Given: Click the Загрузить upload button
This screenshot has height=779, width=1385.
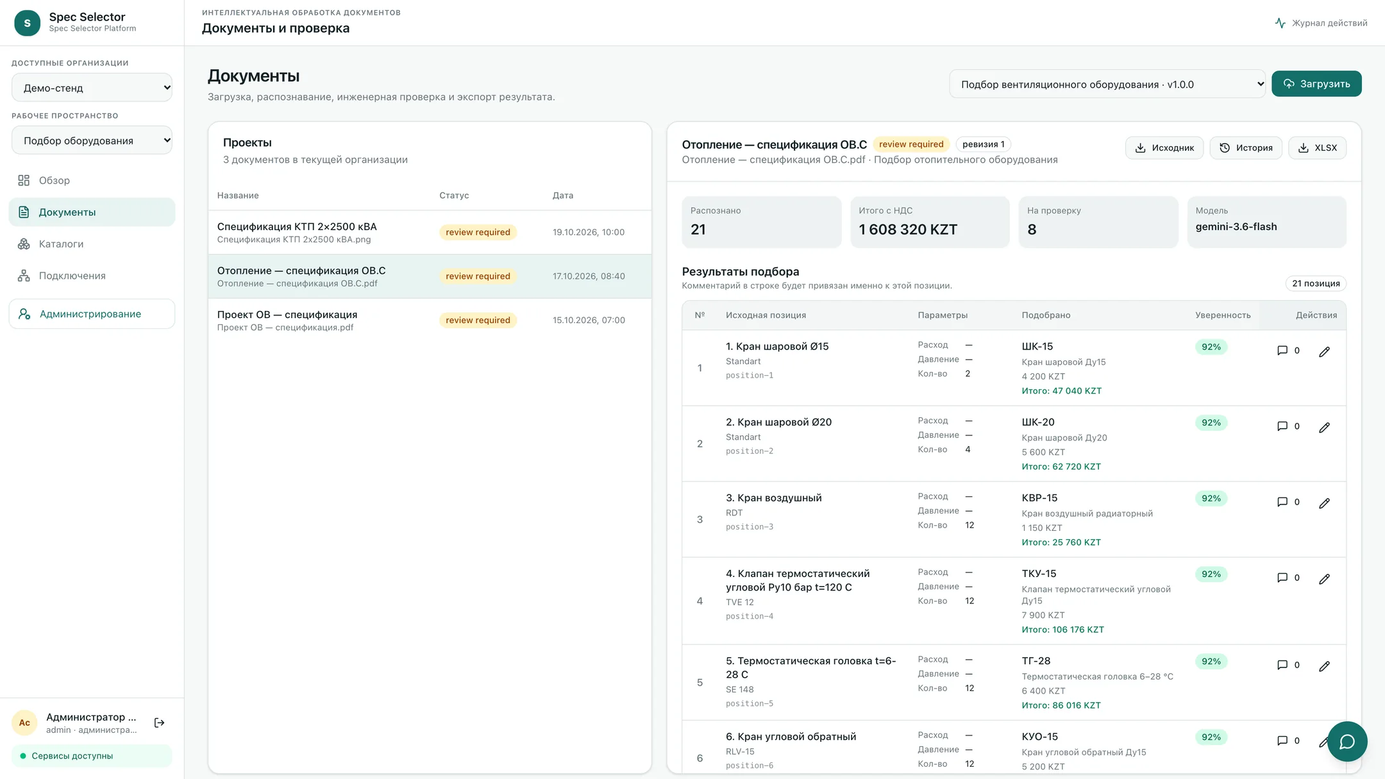Looking at the screenshot, I should point(1316,84).
